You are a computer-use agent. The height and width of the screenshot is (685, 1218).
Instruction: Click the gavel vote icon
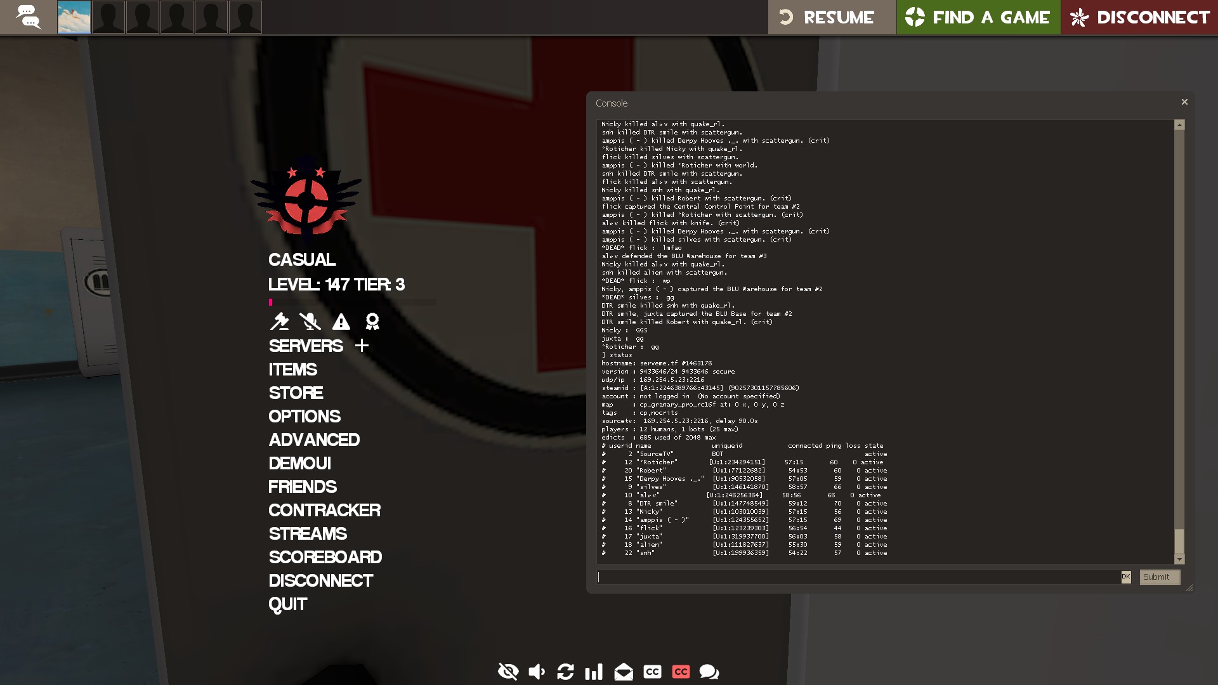(279, 322)
